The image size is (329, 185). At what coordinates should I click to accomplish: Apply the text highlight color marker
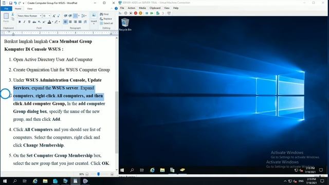56,22
